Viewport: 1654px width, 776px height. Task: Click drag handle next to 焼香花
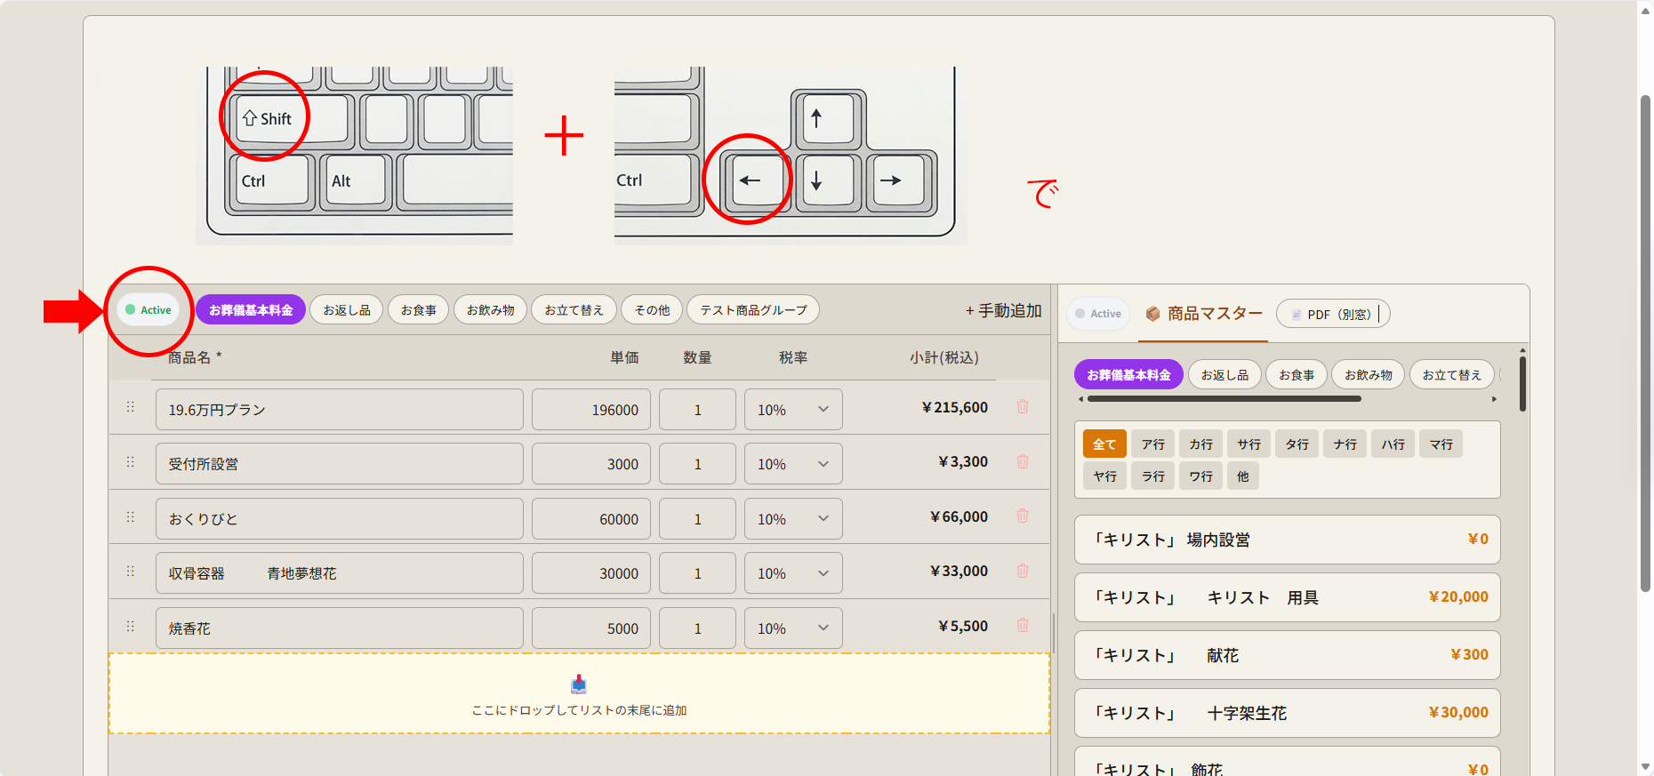coord(131,626)
